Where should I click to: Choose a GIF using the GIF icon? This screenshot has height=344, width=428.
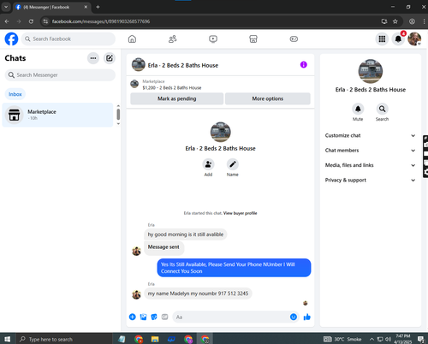tap(164, 317)
